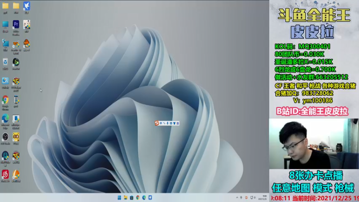Launch the CrossFire shortcut above the orange globe icon
The image size is (359, 202).
16,156
